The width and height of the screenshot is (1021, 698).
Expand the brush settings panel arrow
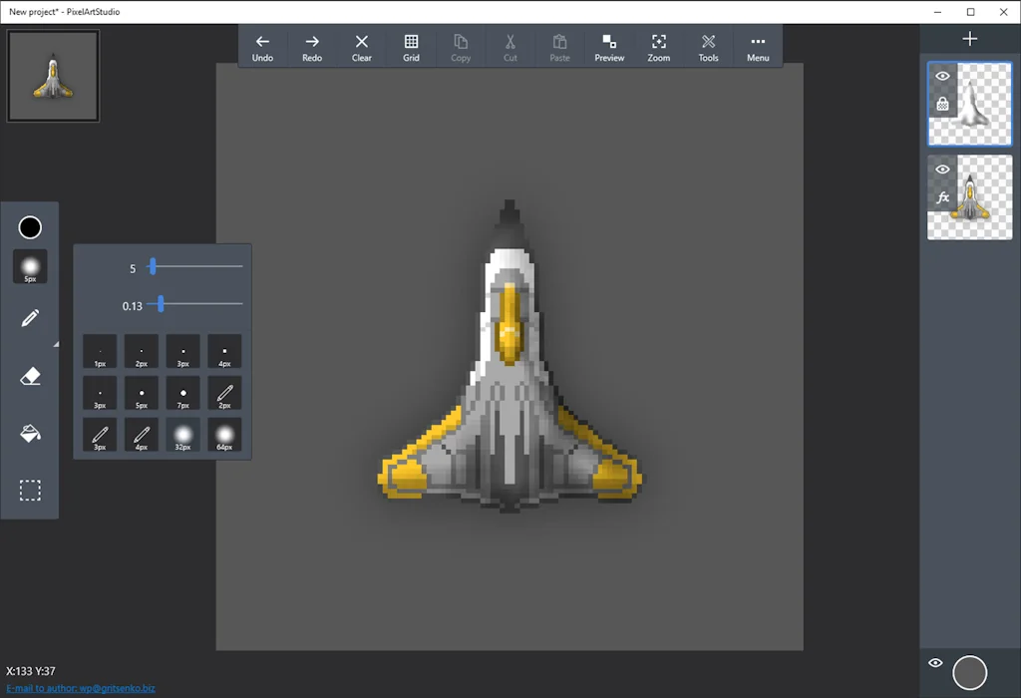[x=57, y=344]
